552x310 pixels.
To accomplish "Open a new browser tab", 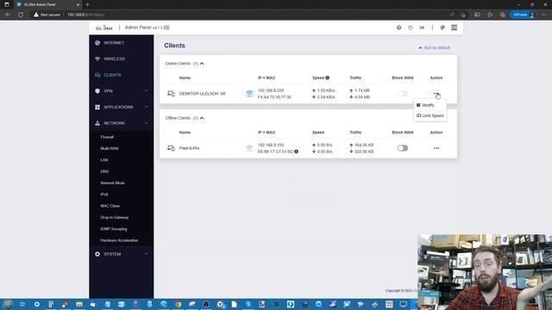I will [x=88, y=4].
